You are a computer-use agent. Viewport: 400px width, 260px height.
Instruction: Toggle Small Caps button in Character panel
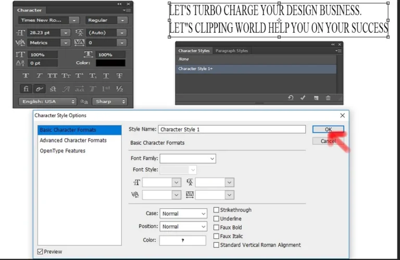[66, 76]
